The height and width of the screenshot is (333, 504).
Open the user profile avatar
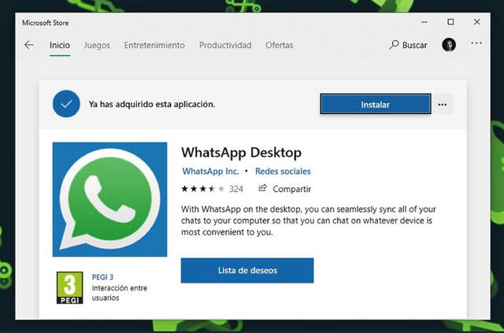click(449, 45)
